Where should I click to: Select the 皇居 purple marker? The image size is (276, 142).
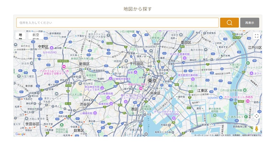pos(136,72)
